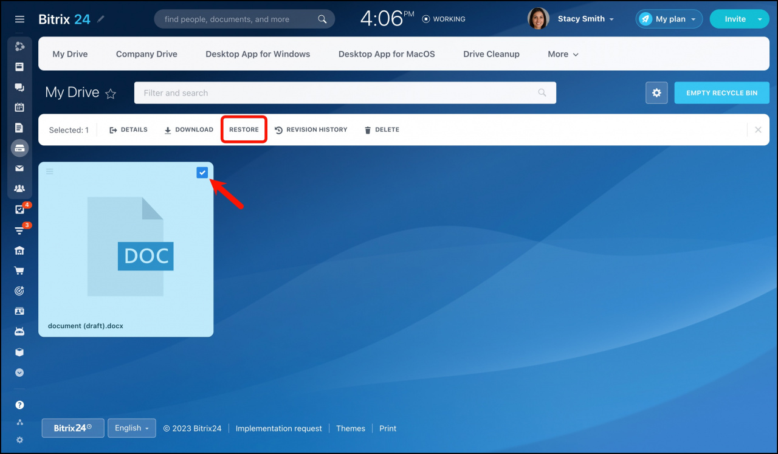This screenshot has height=454, width=778.
Task: Click Print link in footer
Action: click(388, 428)
